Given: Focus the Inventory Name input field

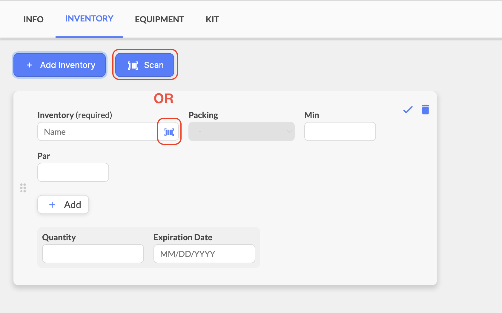Looking at the screenshot, I should click(x=99, y=131).
